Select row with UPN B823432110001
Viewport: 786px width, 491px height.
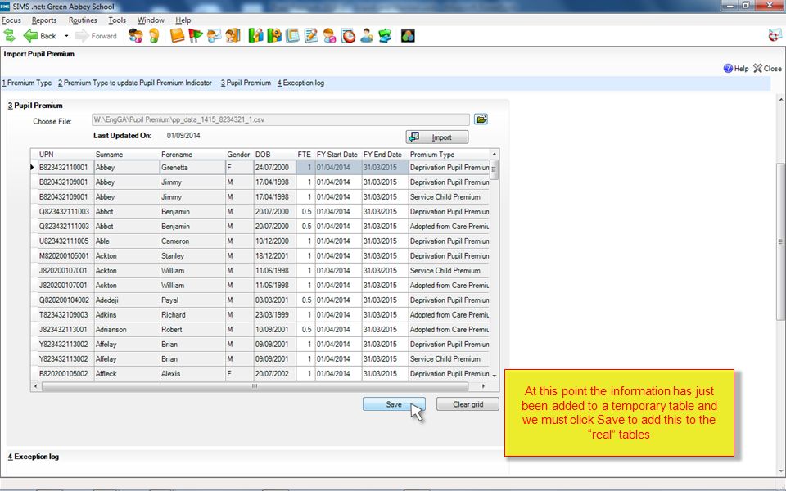[260, 167]
